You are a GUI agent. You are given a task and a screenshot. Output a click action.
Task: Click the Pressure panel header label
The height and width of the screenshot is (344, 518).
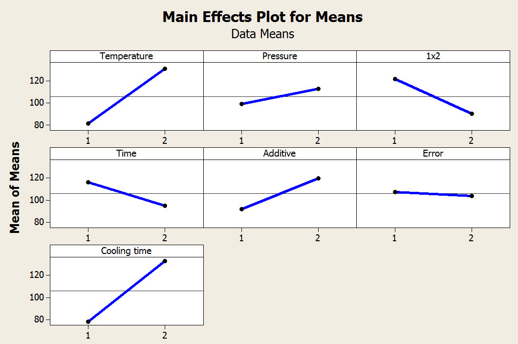pyautogui.click(x=280, y=56)
